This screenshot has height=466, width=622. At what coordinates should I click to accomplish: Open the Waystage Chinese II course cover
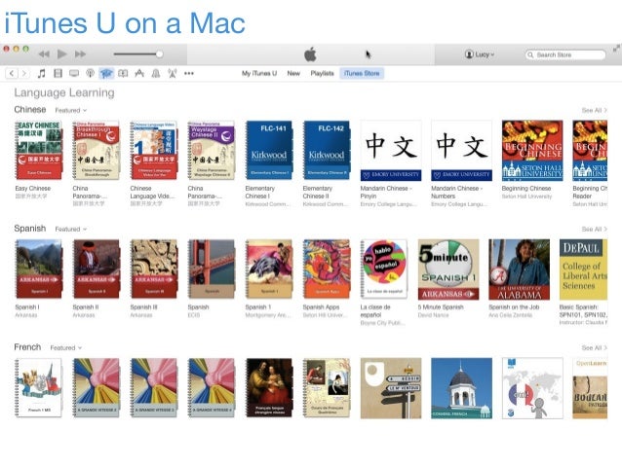click(211, 150)
